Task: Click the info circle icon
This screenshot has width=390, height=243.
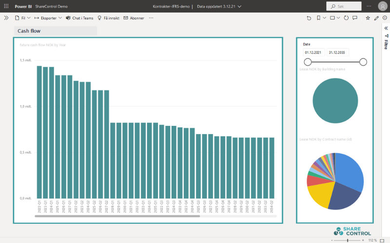Action: point(385,18)
